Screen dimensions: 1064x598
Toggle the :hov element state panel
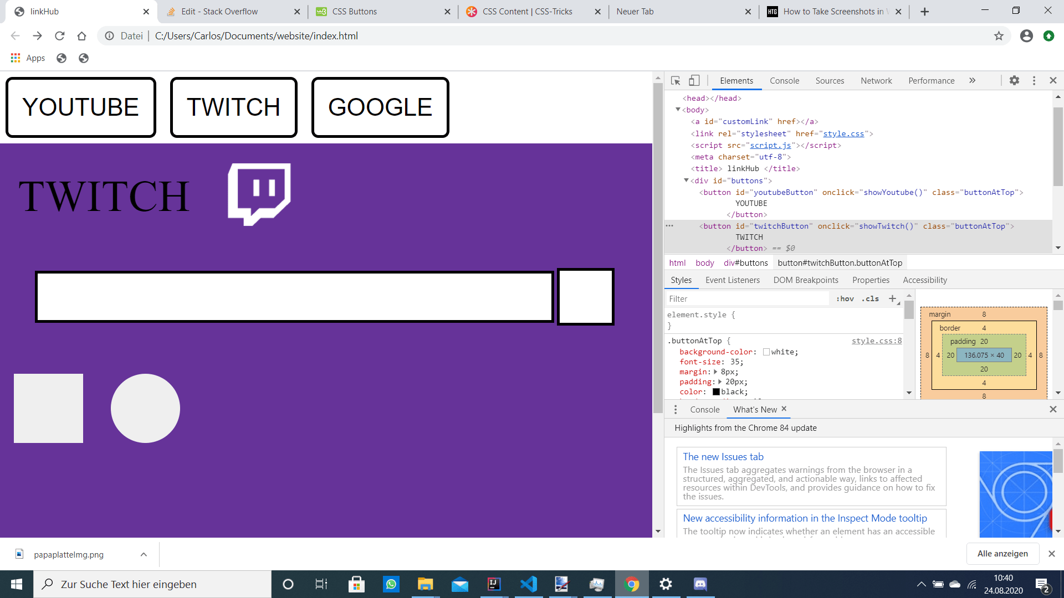tap(845, 298)
